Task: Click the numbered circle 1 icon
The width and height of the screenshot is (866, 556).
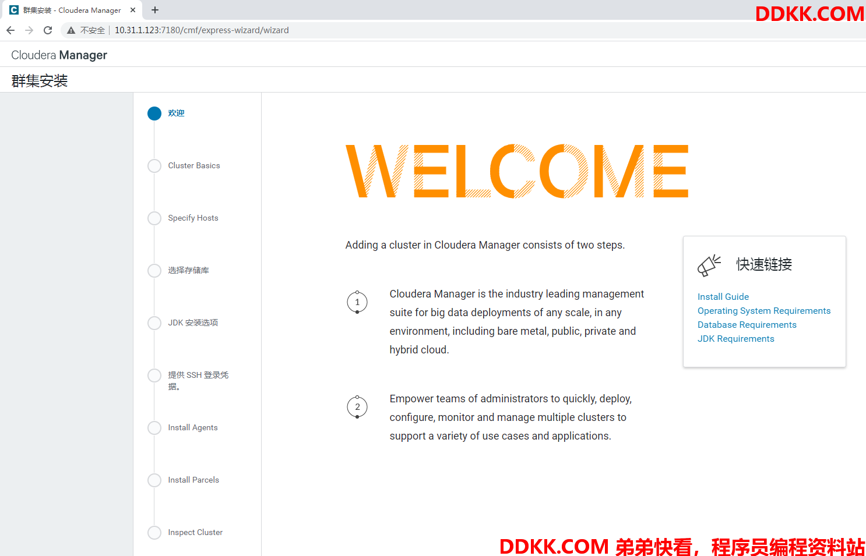Action: 357,302
